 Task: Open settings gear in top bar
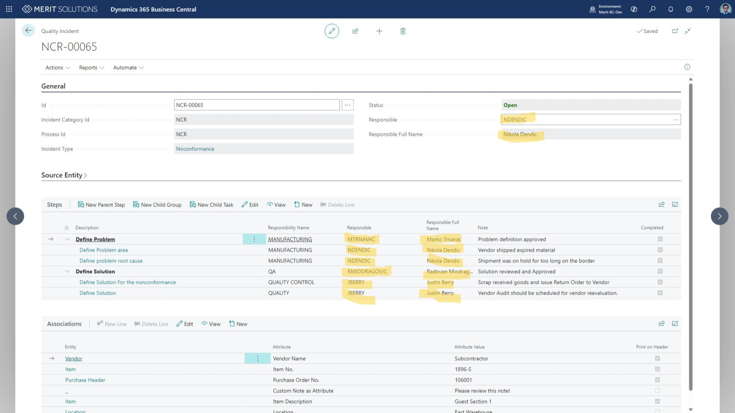(x=689, y=9)
